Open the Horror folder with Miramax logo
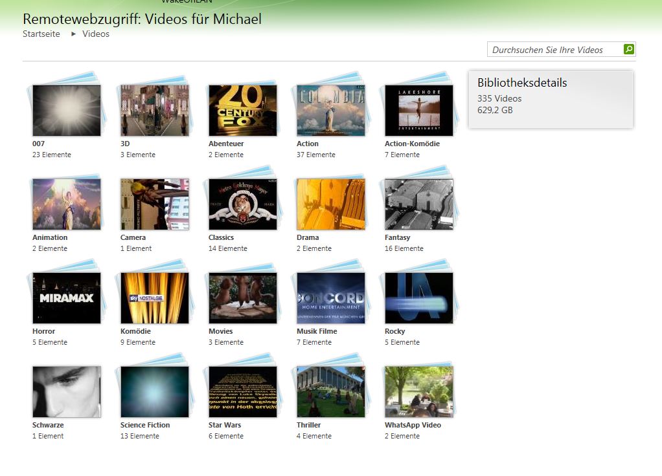Screen dimensions: 662x476 67,297
